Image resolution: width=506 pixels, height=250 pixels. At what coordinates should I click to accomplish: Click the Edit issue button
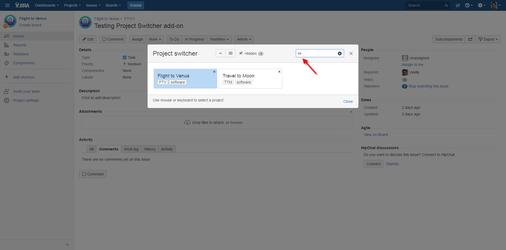pos(88,39)
